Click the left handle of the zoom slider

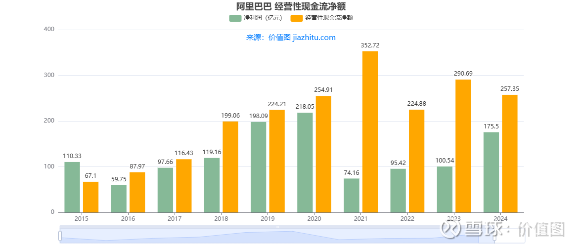point(60,236)
